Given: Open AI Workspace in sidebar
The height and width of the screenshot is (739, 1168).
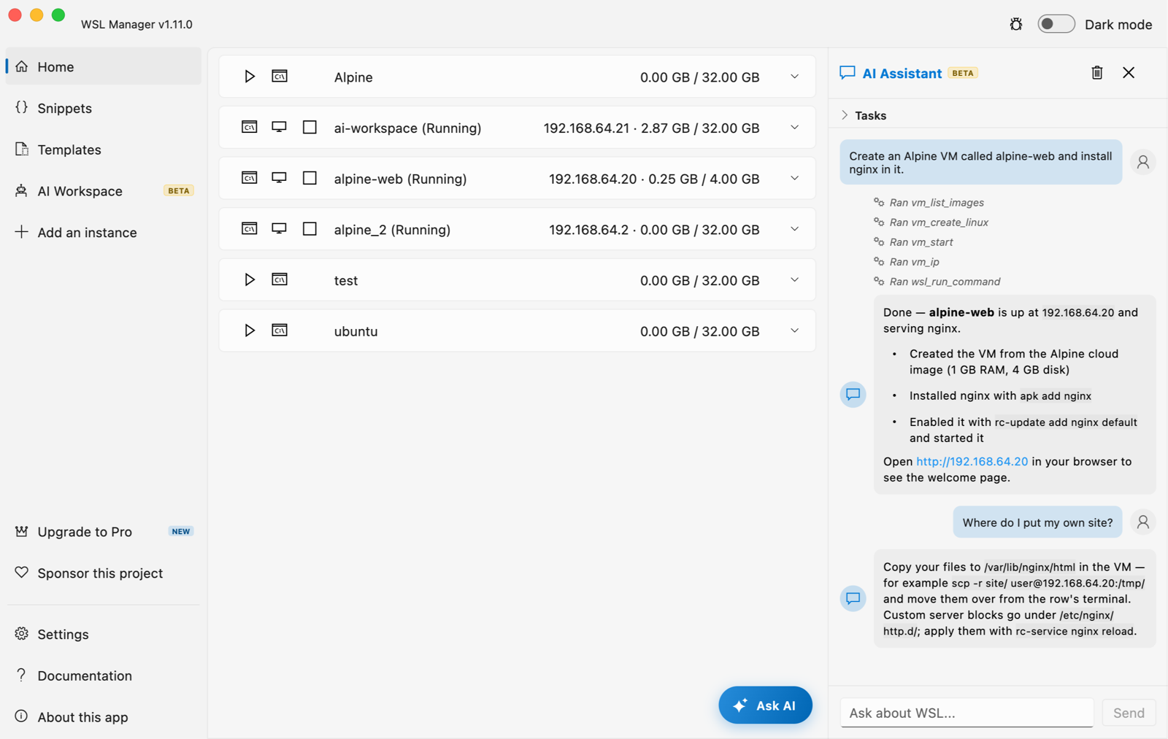Looking at the screenshot, I should point(104,191).
